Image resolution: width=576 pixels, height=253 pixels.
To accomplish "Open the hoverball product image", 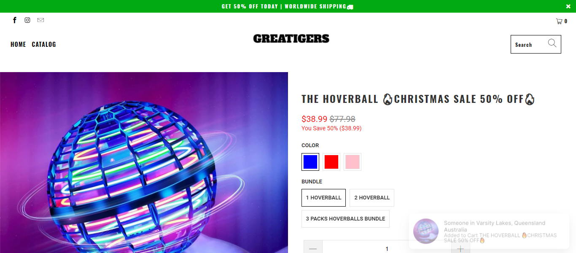I will pyautogui.click(x=144, y=162).
